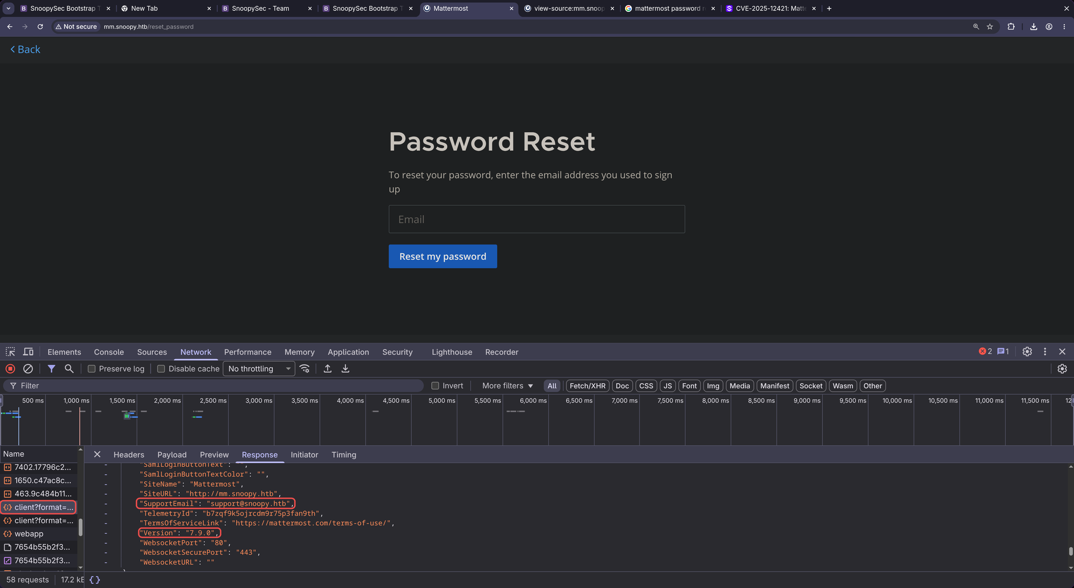This screenshot has height=588, width=1074.
Task: Show the 2 errors indicator
Action: click(985, 351)
